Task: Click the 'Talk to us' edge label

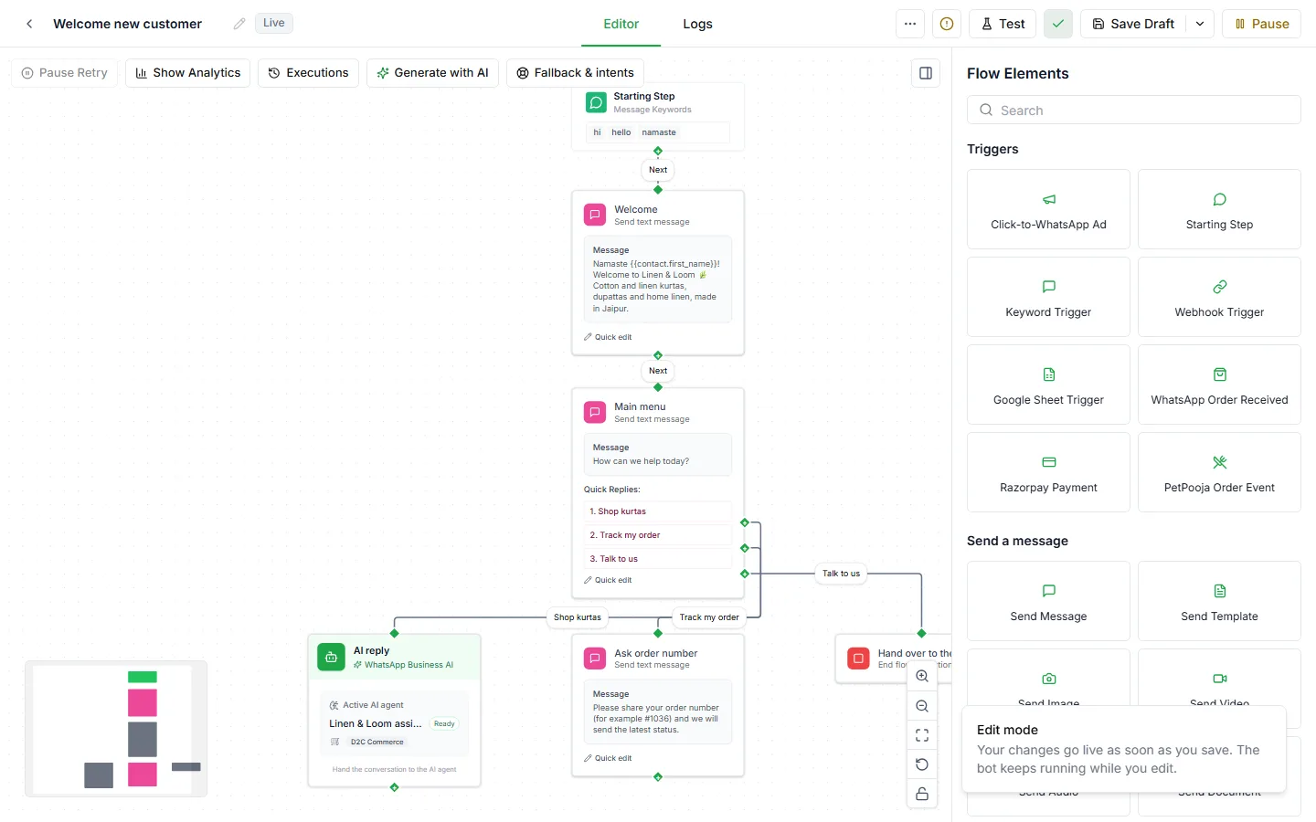Action: coord(841,574)
